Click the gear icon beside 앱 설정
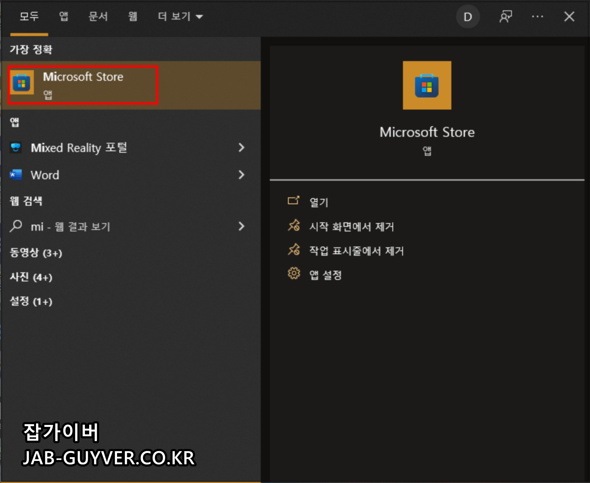This screenshot has height=483, width=590. tap(294, 273)
